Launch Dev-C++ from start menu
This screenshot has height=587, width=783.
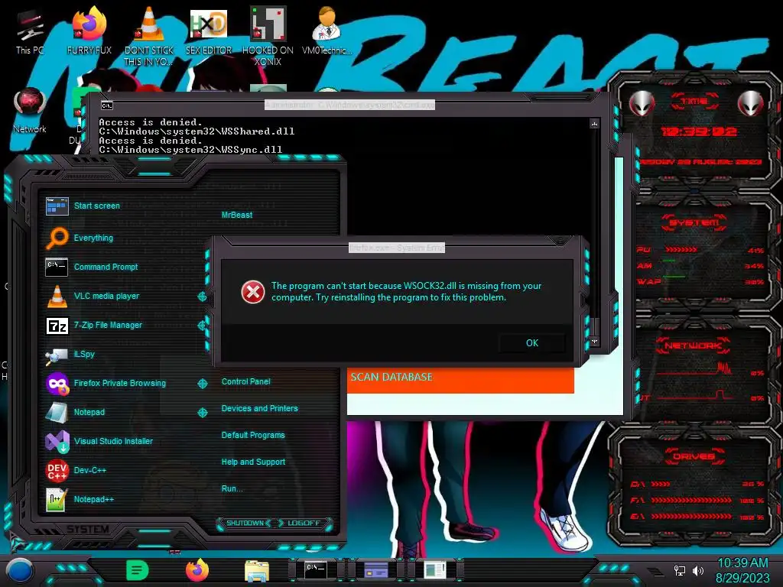[76, 470]
